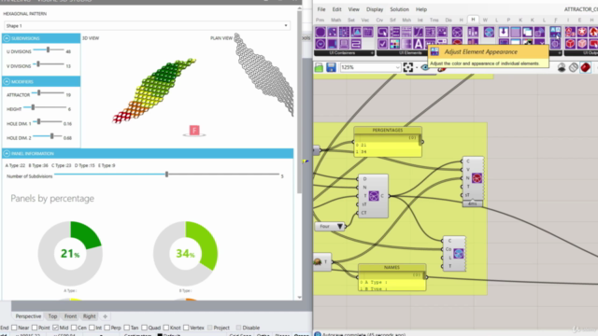Viewport: 598px width, 336px height.
Task: Enable the Point osnap checkbox
Action: point(35,328)
